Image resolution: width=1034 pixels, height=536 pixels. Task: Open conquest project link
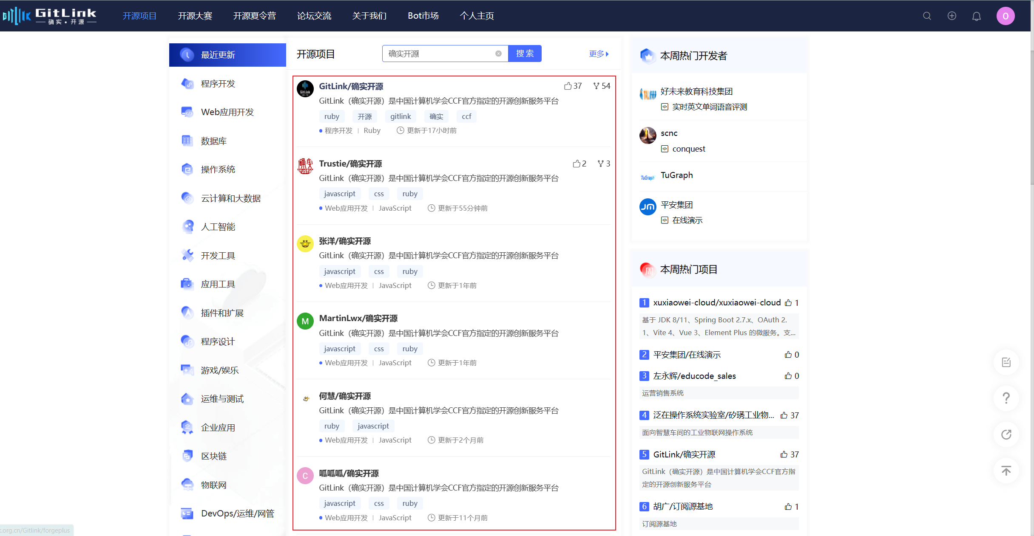688,149
